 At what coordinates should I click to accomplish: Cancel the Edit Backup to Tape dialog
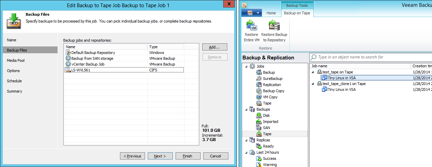216,156
